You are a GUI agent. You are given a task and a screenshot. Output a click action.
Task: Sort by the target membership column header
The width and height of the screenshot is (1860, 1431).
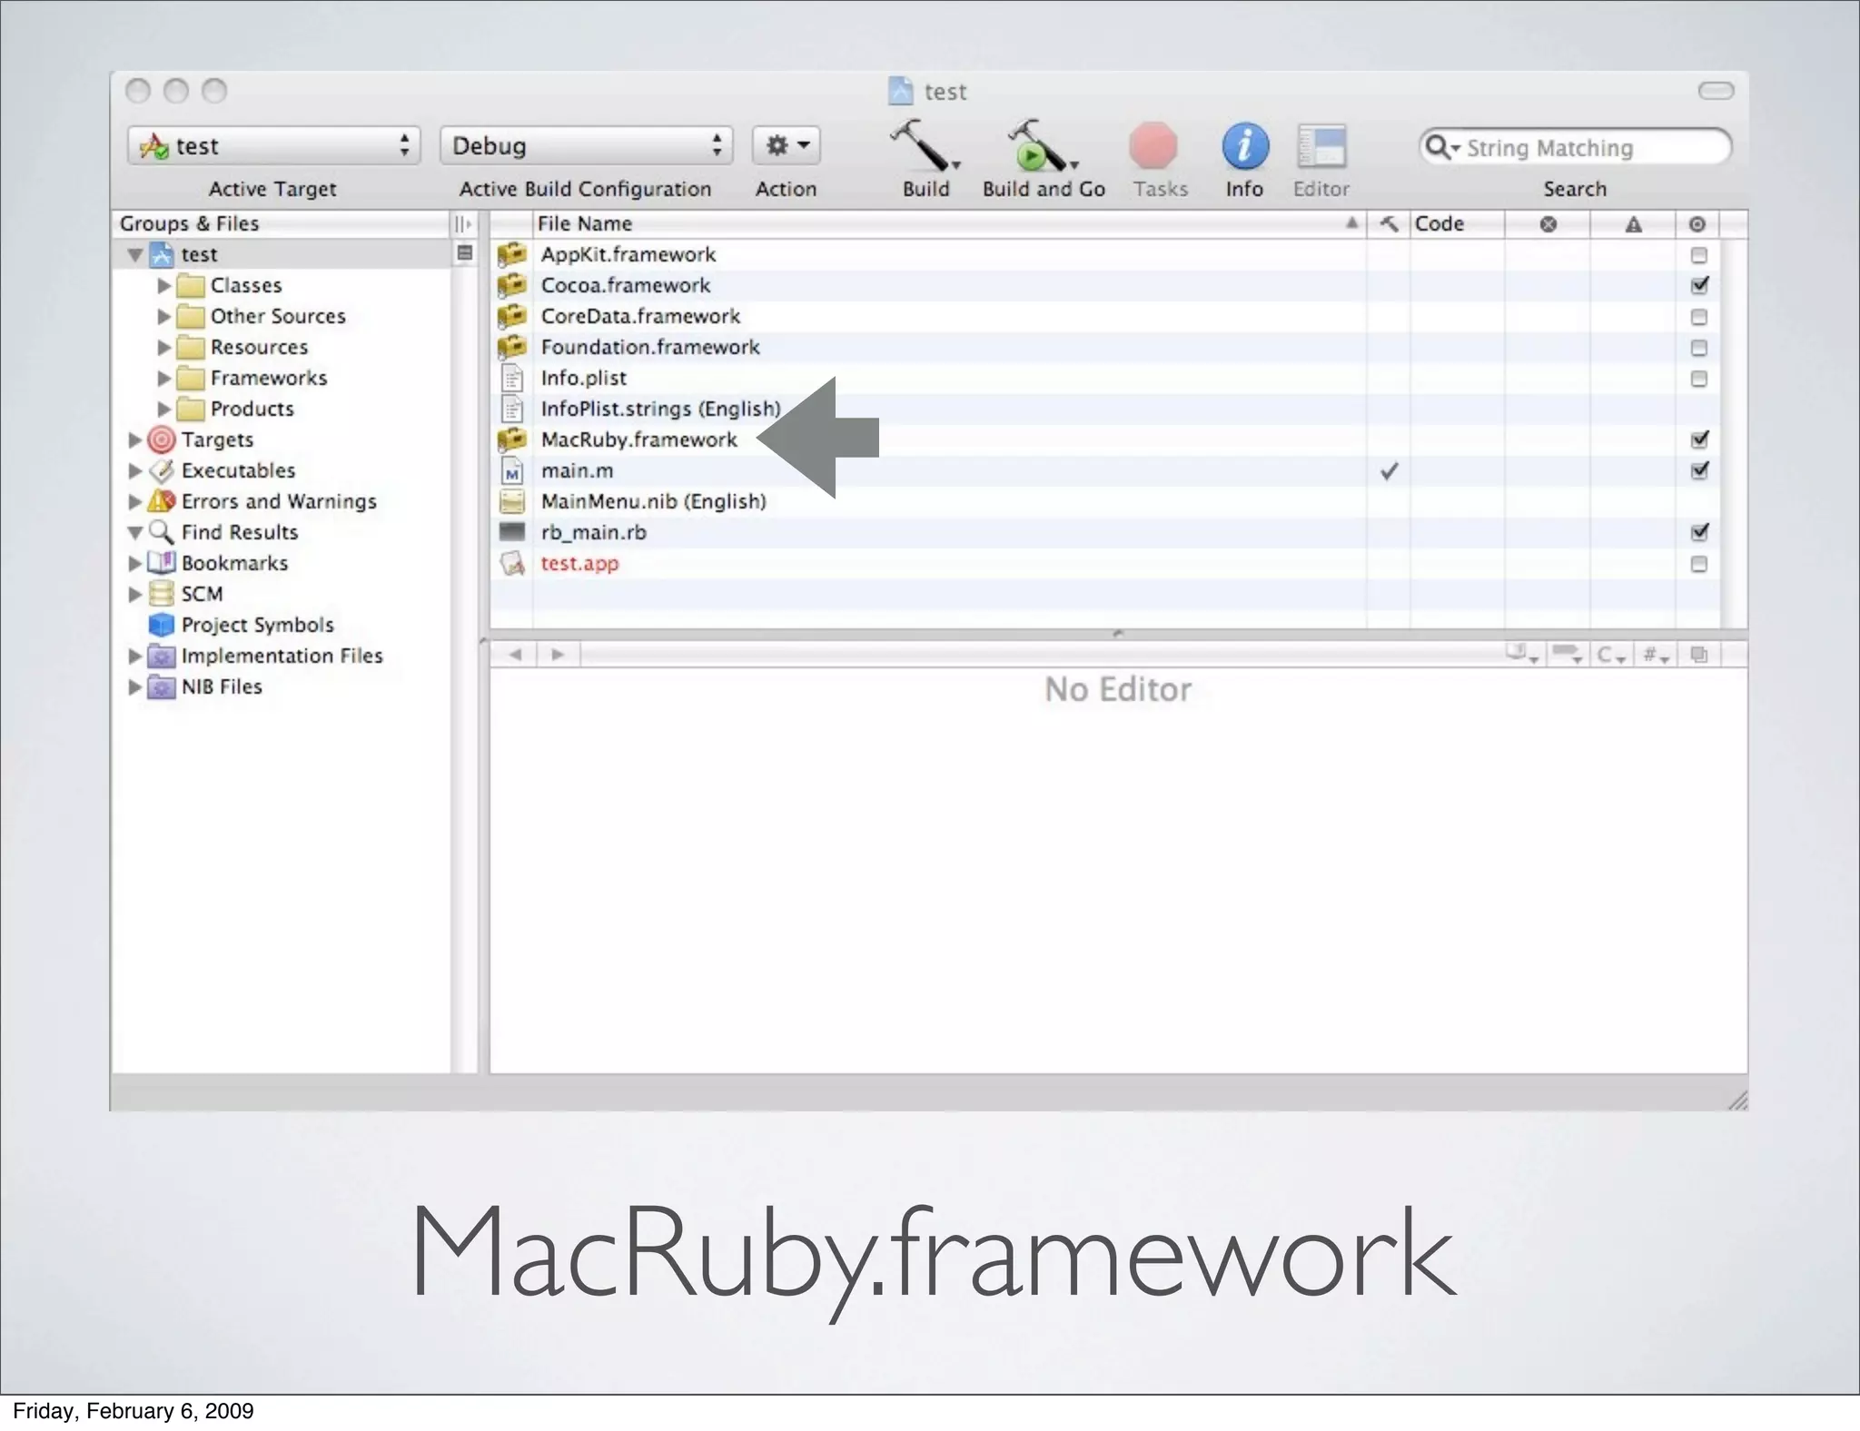[1697, 224]
